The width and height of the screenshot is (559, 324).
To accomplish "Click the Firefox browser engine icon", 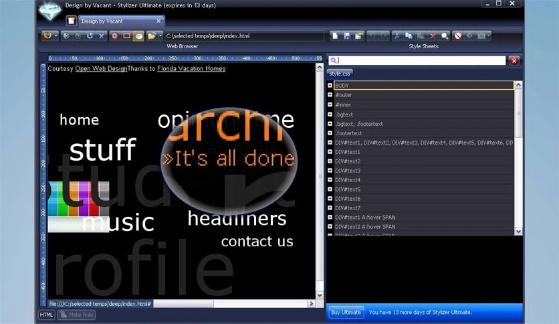I will point(47,35).
